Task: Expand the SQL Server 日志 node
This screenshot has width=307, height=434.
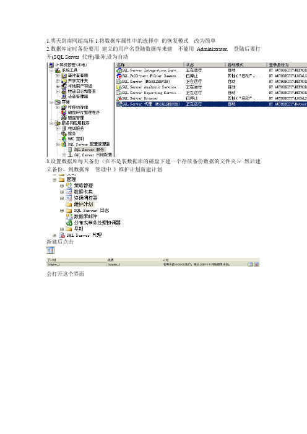Action: [62, 211]
